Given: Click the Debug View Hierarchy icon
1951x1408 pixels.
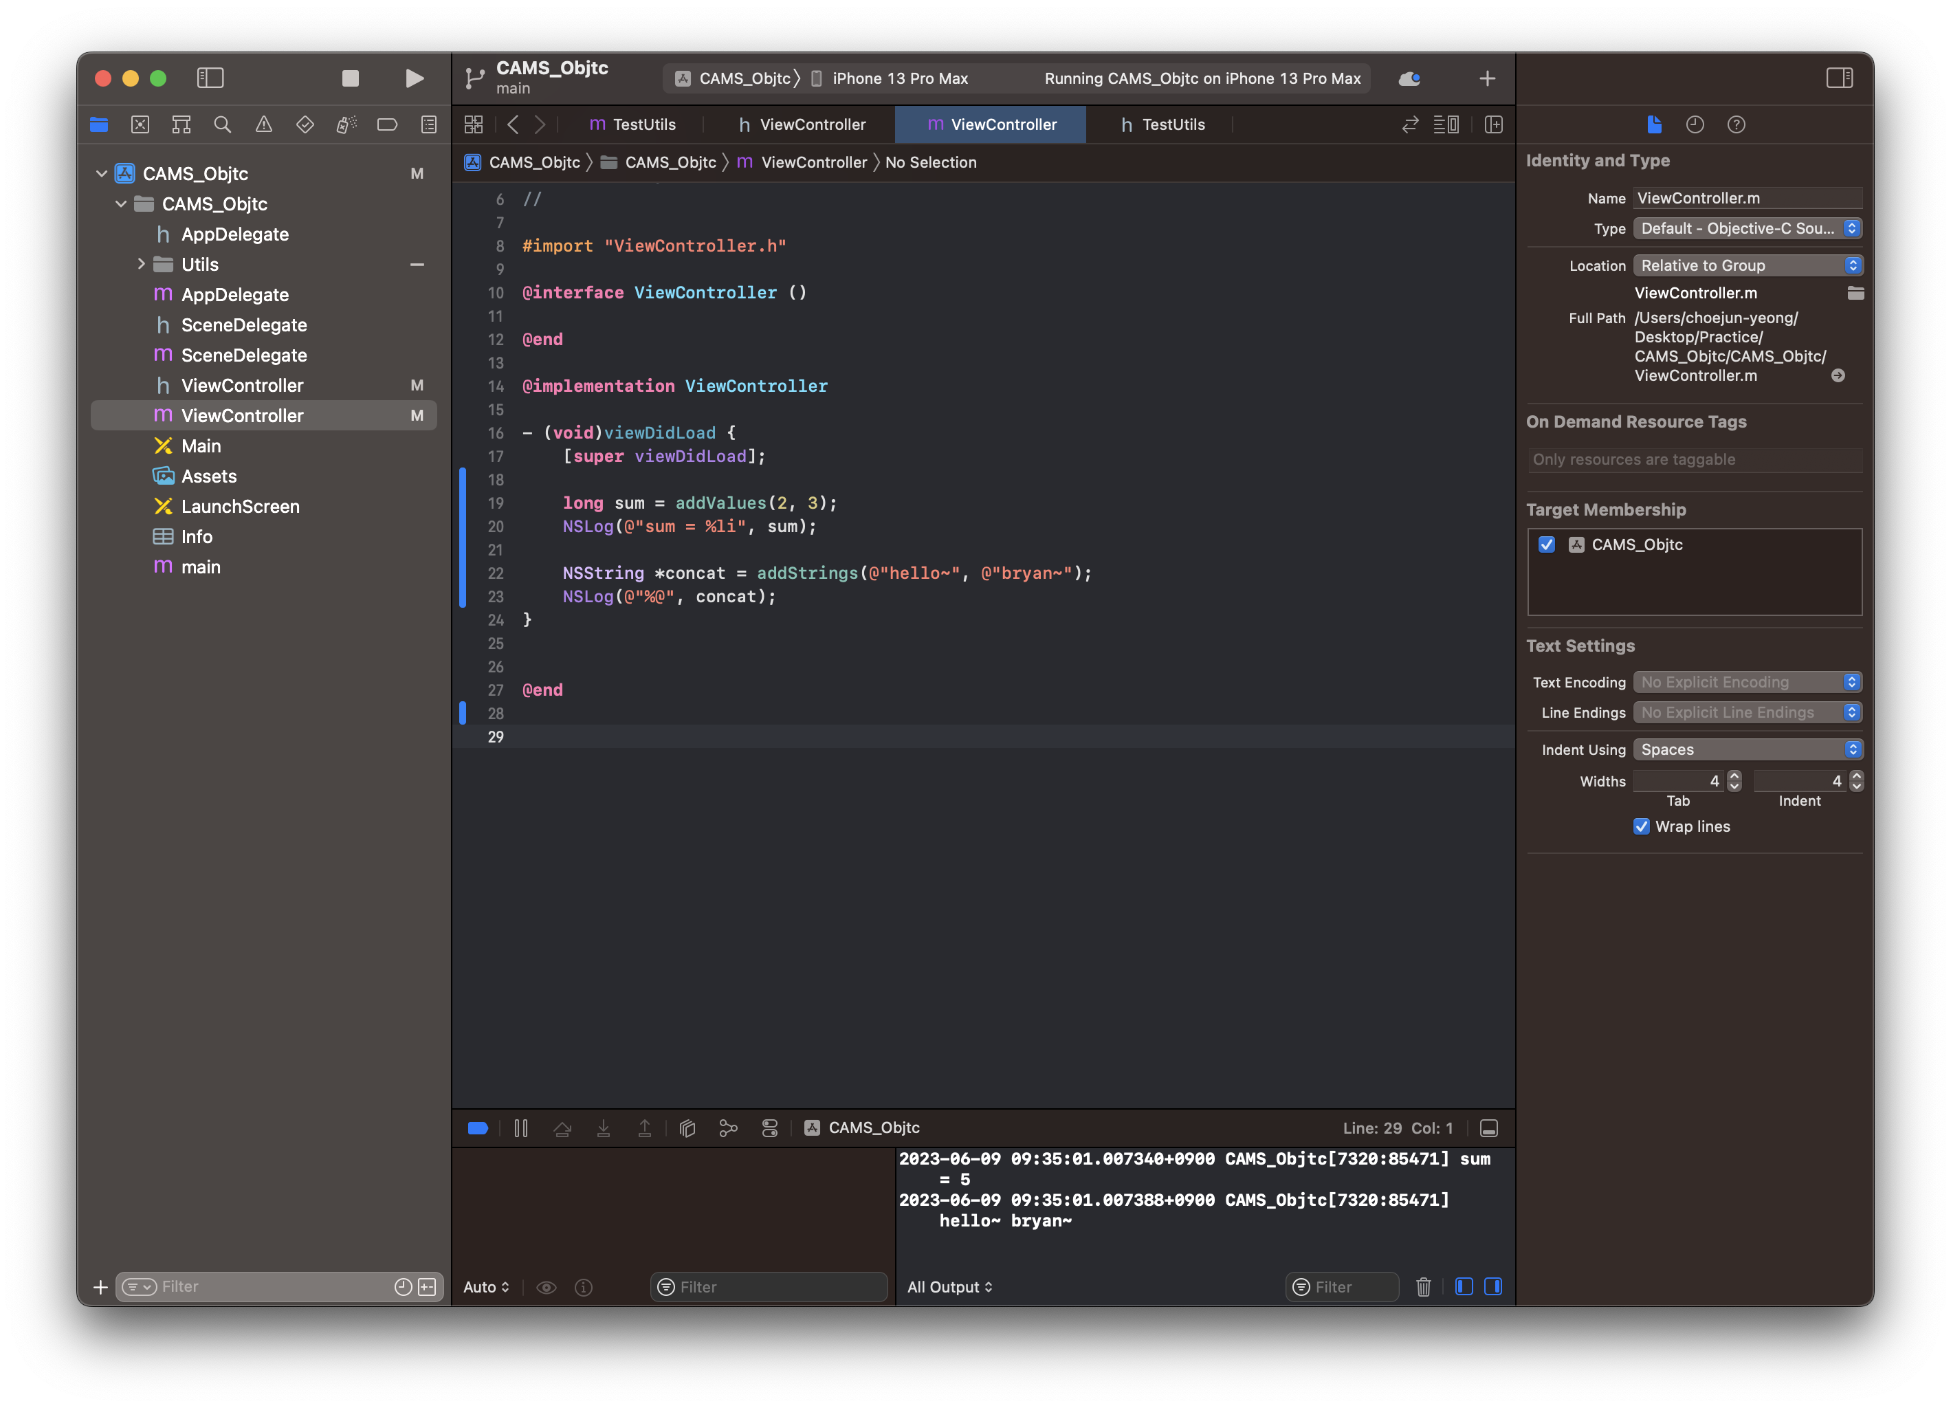Looking at the screenshot, I should 687,1127.
